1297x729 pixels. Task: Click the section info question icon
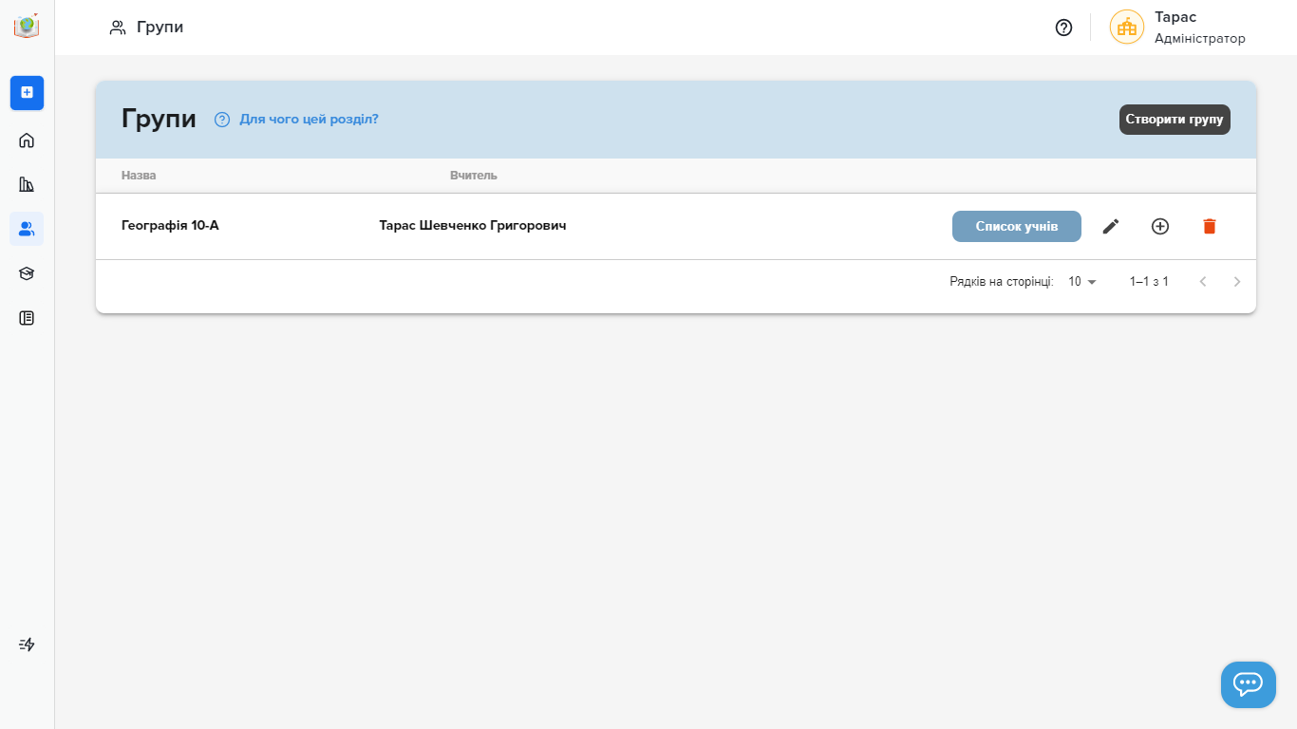coord(222,120)
